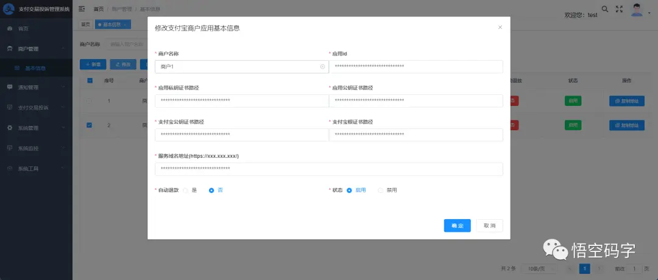
Task: Close the 基本信息 tab with its x
Action: [x=125, y=25]
